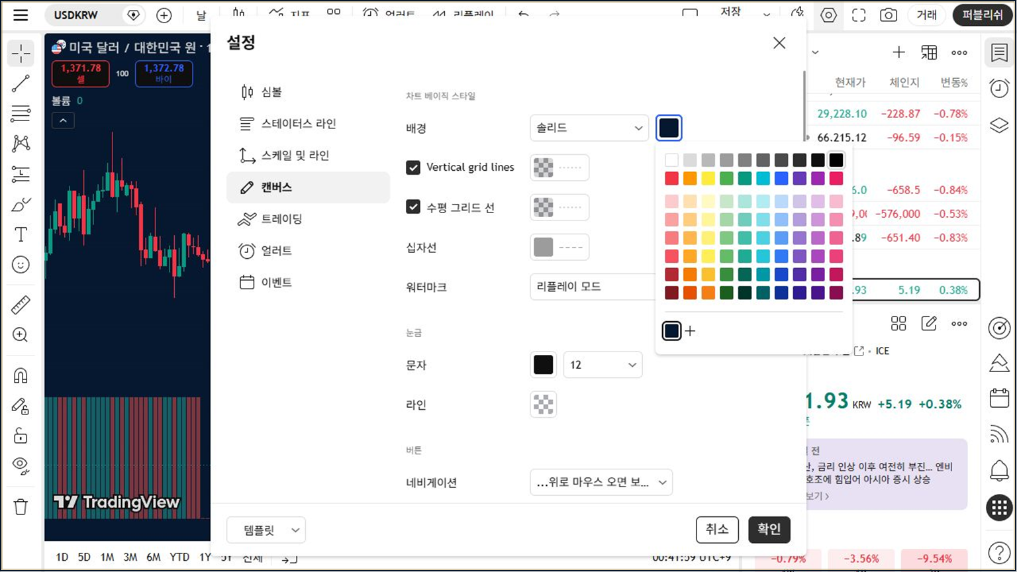
Task: Select the 1D time range
Action: (62, 557)
